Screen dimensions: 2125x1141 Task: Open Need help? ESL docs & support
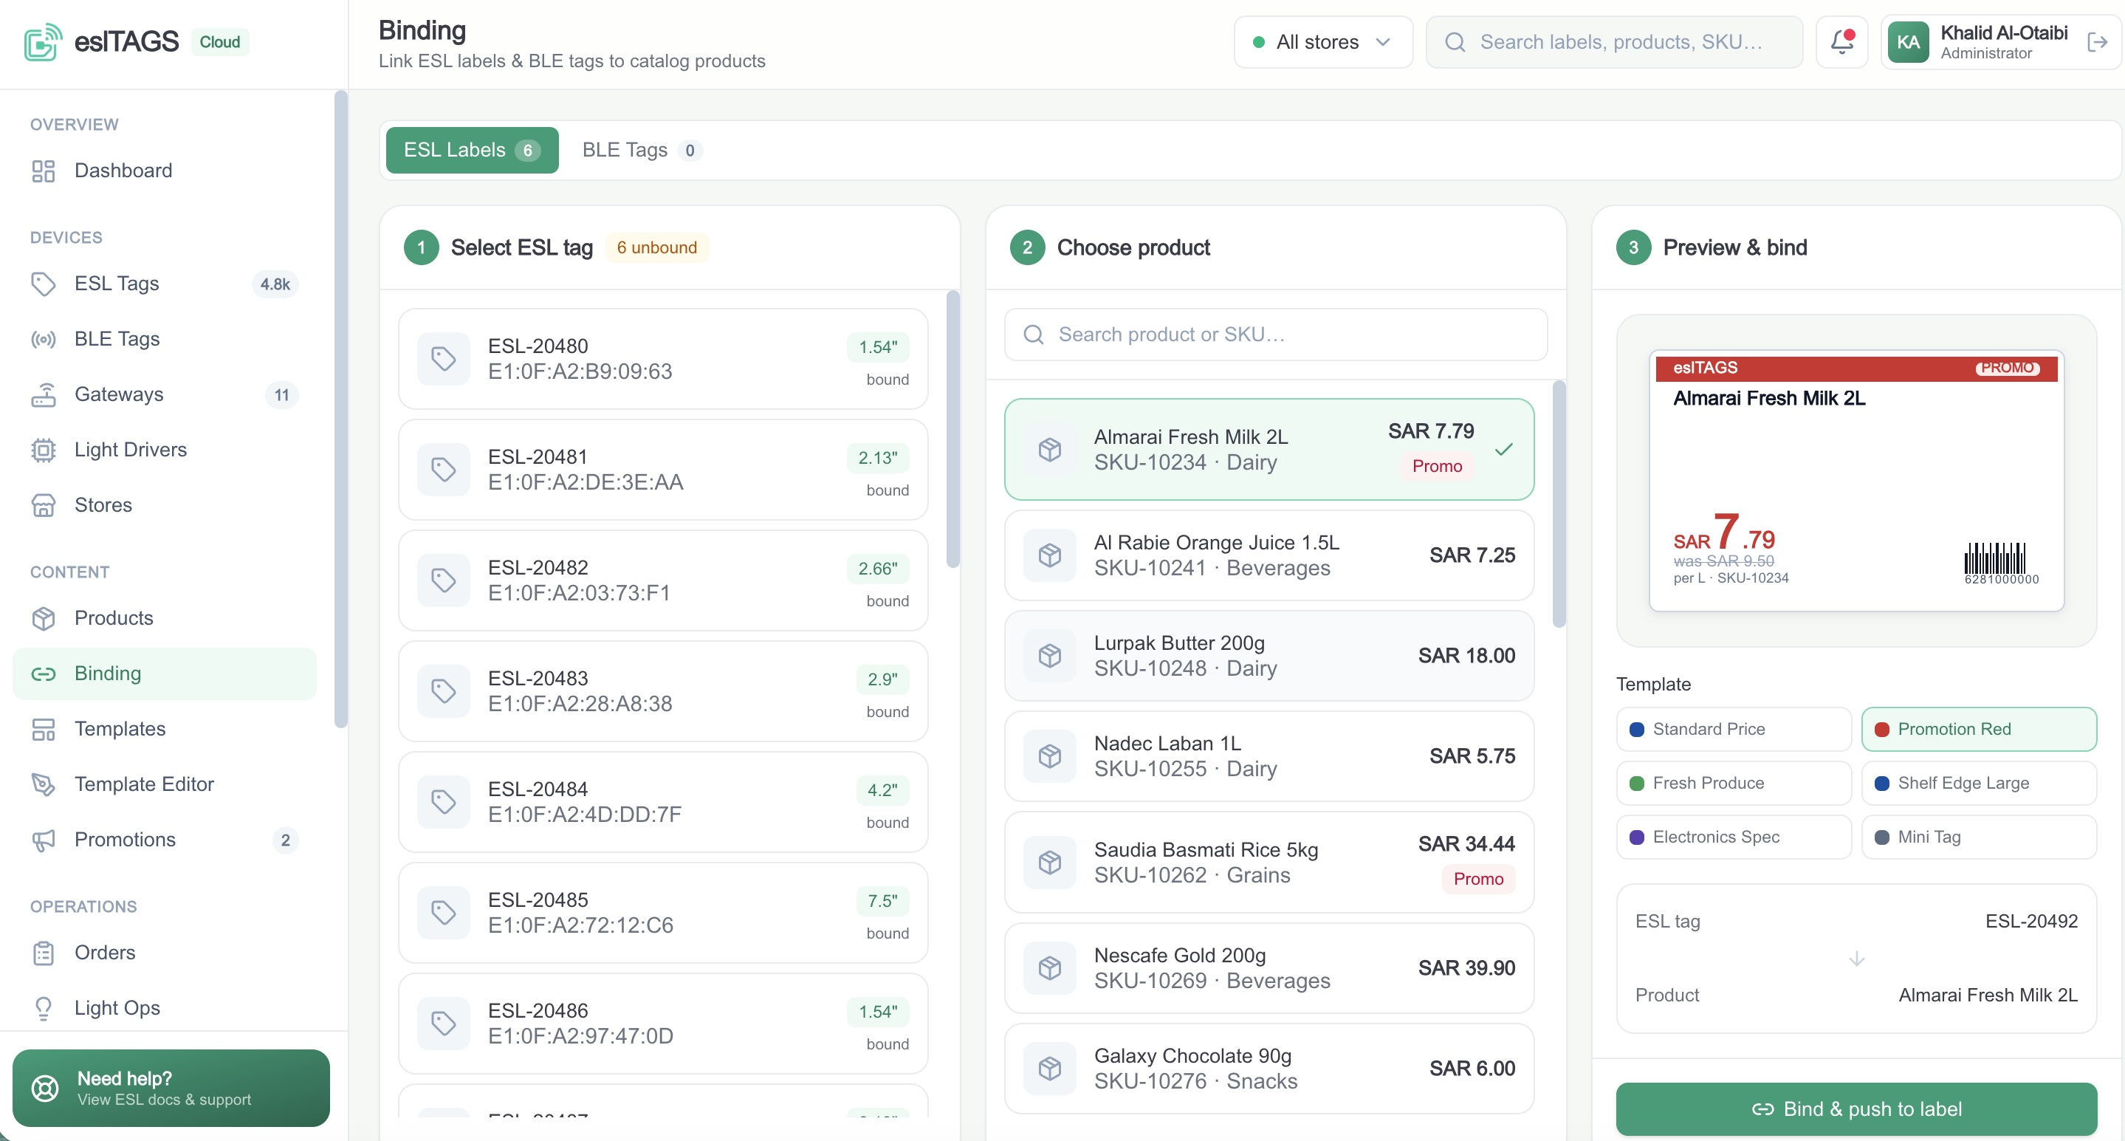(x=171, y=1089)
